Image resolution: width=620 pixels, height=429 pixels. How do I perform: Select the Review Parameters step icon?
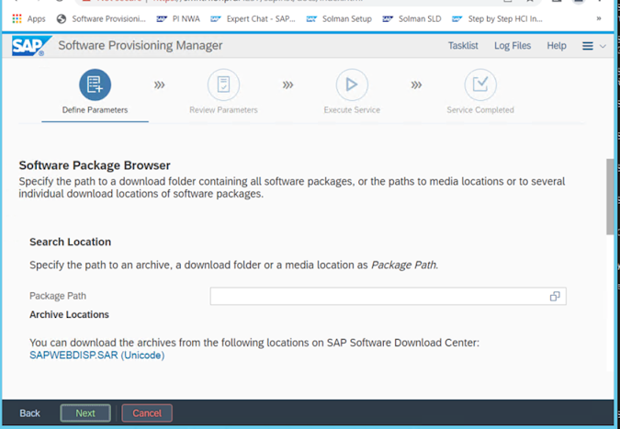click(x=223, y=85)
